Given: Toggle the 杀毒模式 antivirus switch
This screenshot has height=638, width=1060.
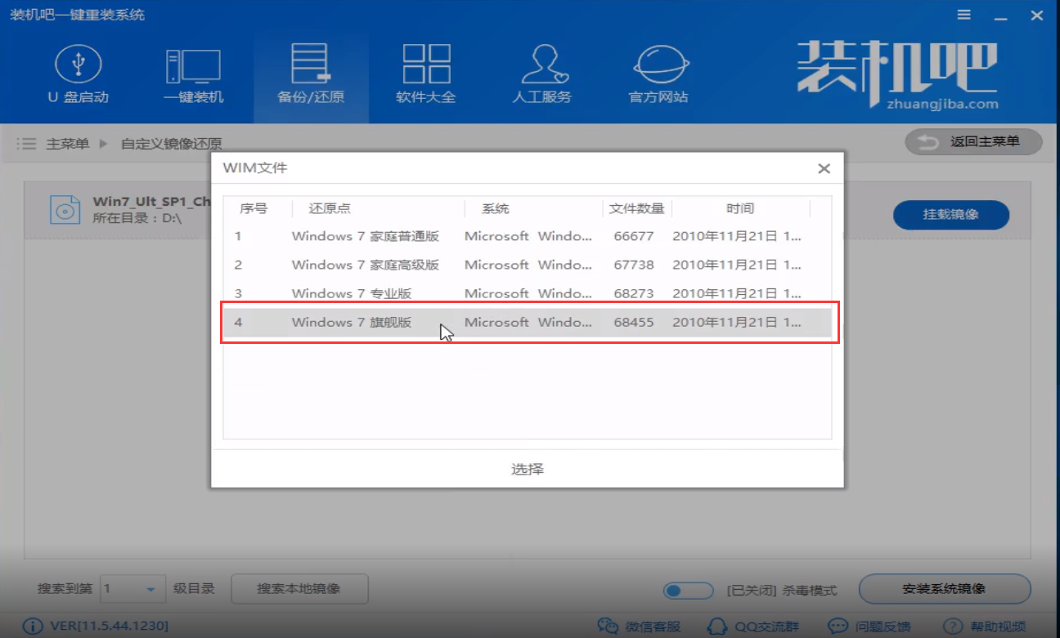Looking at the screenshot, I should point(688,590).
